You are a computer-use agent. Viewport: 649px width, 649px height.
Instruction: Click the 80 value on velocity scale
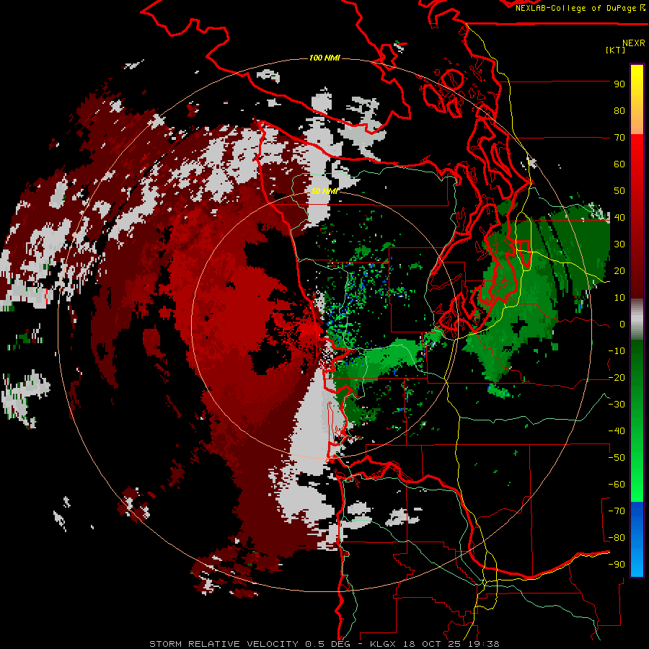coord(619,111)
